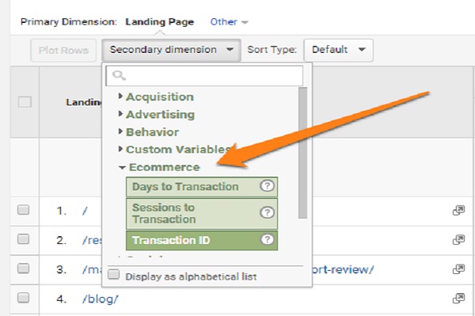Image resolution: width=475 pixels, height=316 pixels.
Task: Expand the Acquisition category
Action: 120,96
